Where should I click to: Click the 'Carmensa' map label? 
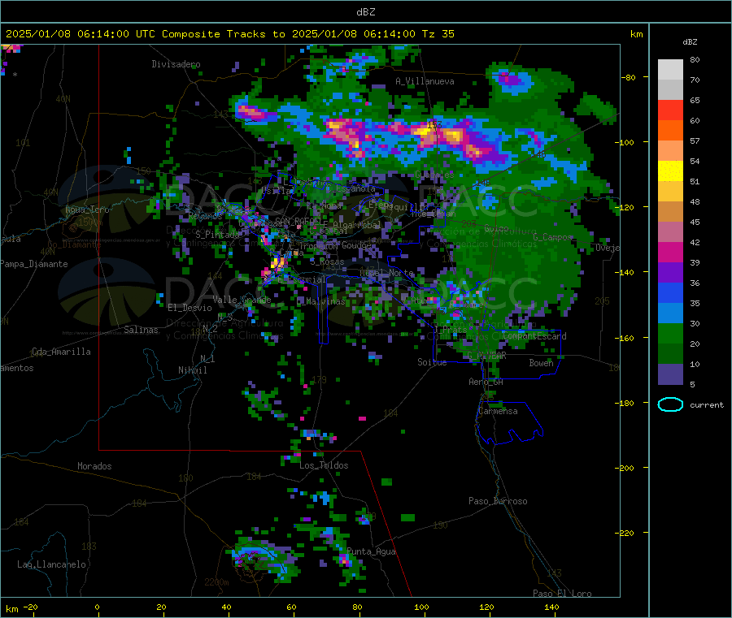[x=498, y=411]
